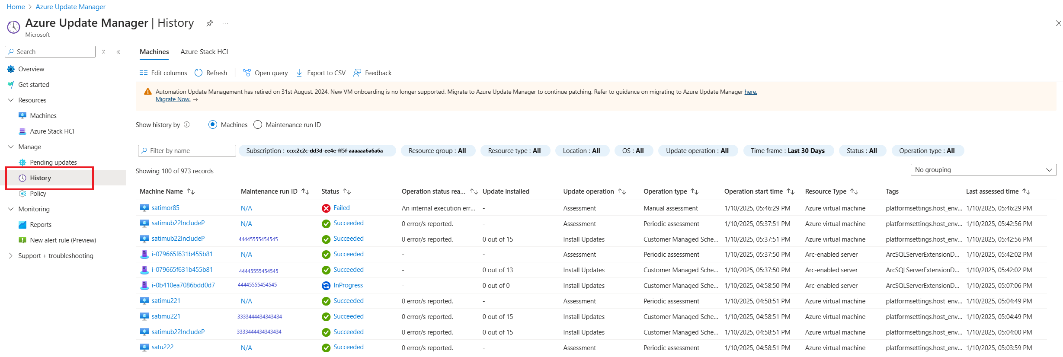Screen dimensions: 1063x357
Task: Click the Azure Update Manager breadcrumb
Action: point(70,7)
